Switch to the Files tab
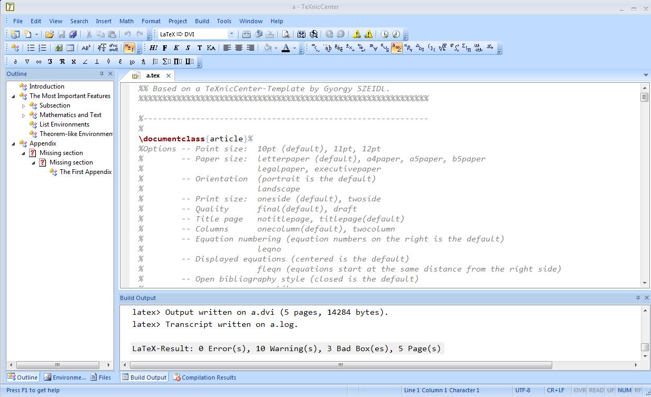This screenshot has height=397, width=651. coord(100,377)
